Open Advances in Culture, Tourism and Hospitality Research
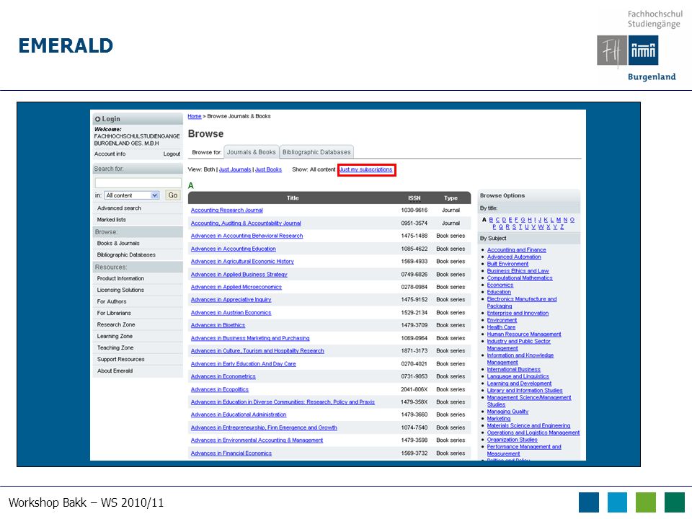Screen dimensions: 692x519 click(257, 351)
